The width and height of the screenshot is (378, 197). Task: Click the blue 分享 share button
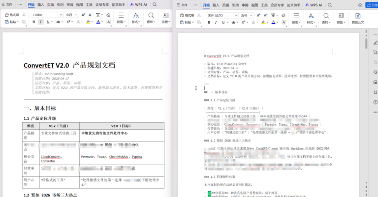click(x=372, y=5)
